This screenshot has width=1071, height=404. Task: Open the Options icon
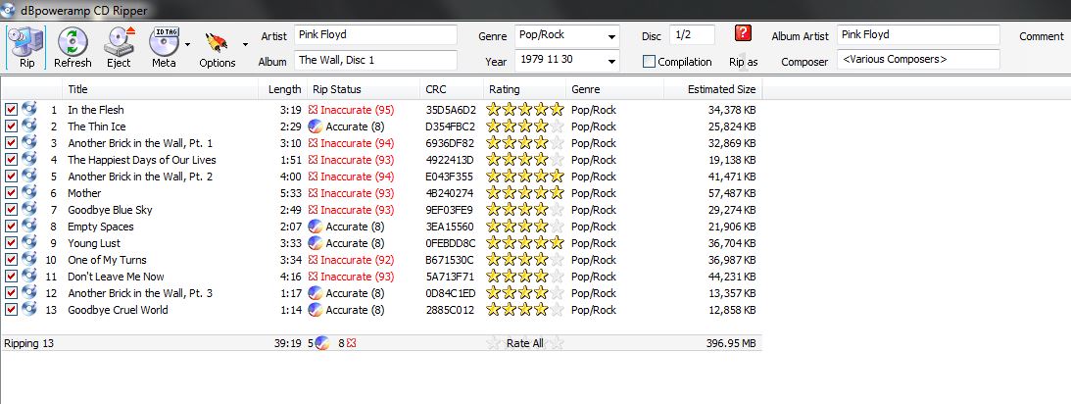click(x=216, y=46)
